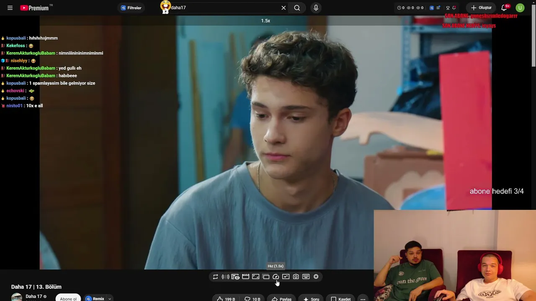536x301 pixels.
Task: Click ninito01's message '10x e all'
Action: coord(34,106)
